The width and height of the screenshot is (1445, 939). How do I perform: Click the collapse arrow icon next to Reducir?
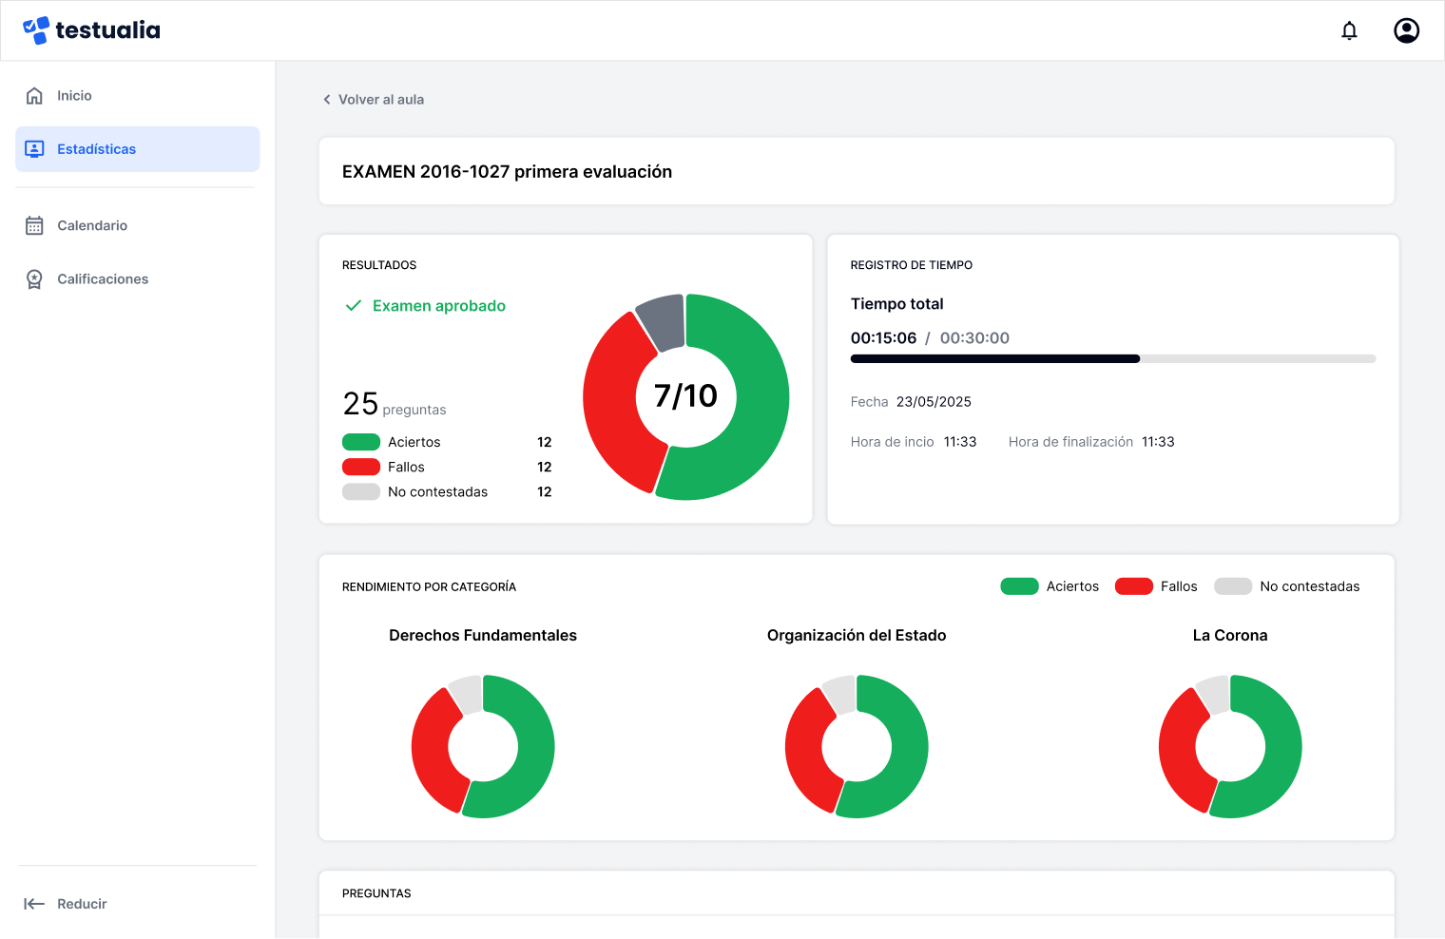[x=35, y=903]
